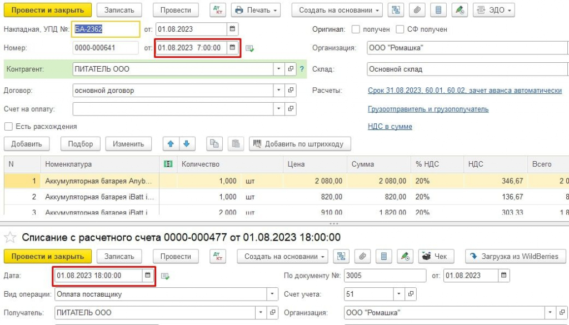This screenshot has height=325, width=569.
Task: Click the paste rows icon above the table
Action: pyautogui.click(x=236, y=144)
